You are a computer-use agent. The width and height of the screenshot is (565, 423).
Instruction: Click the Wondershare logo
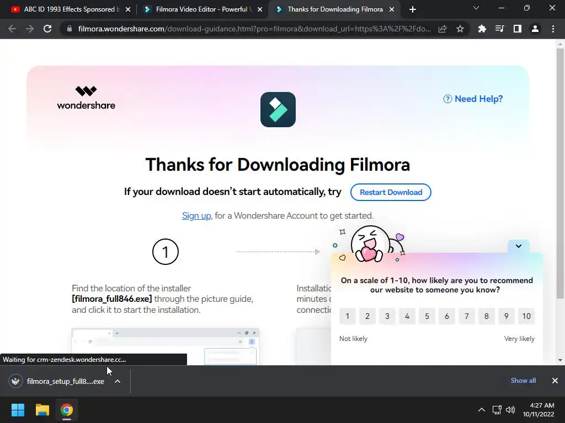coord(86,97)
